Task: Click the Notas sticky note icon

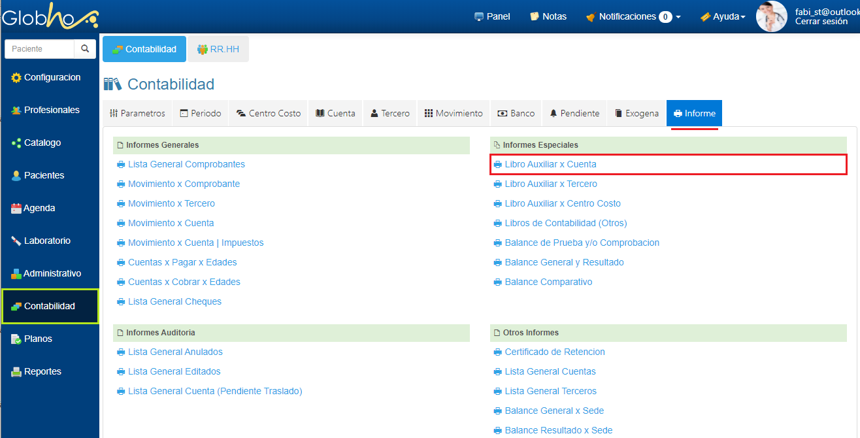Action: click(535, 16)
